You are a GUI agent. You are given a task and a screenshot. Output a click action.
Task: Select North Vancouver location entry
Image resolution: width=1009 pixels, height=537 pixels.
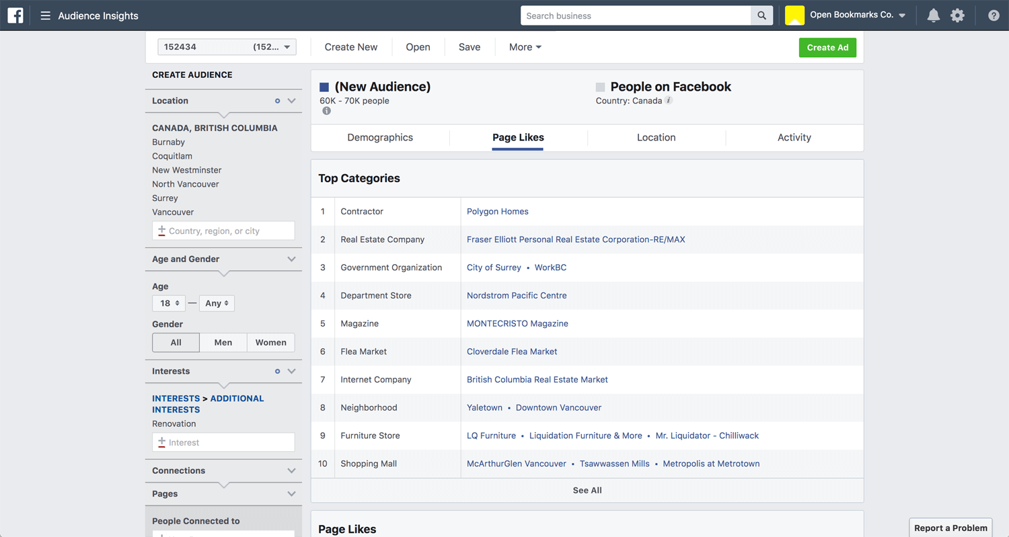(x=185, y=184)
